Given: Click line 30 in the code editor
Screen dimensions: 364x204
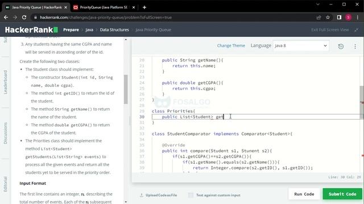Looking at the screenshot, I should click(256, 117).
